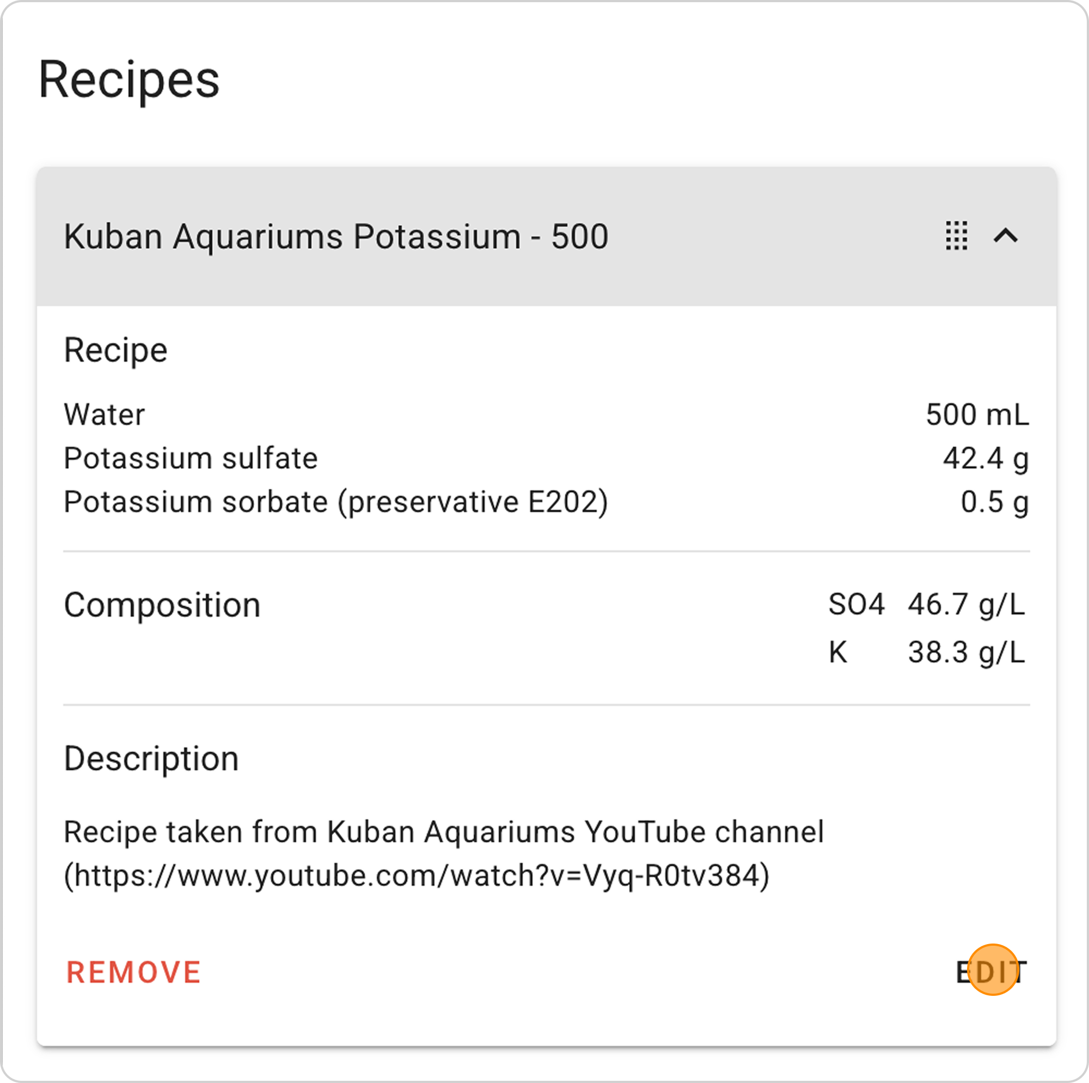Click the K element label

[x=837, y=653]
